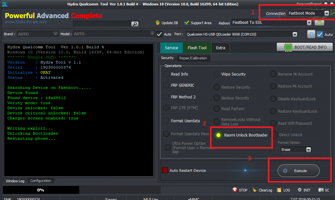Click the LOG sheet icon
The width and height of the screenshot is (335, 200).
279,190
